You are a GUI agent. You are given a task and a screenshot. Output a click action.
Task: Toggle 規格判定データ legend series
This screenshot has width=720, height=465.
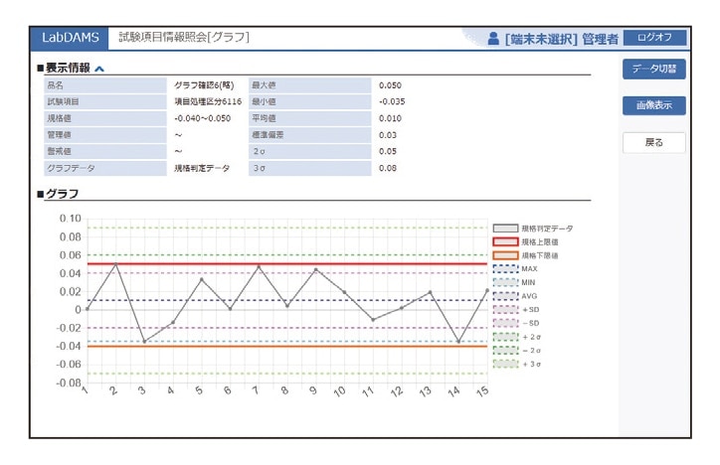click(x=506, y=229)
